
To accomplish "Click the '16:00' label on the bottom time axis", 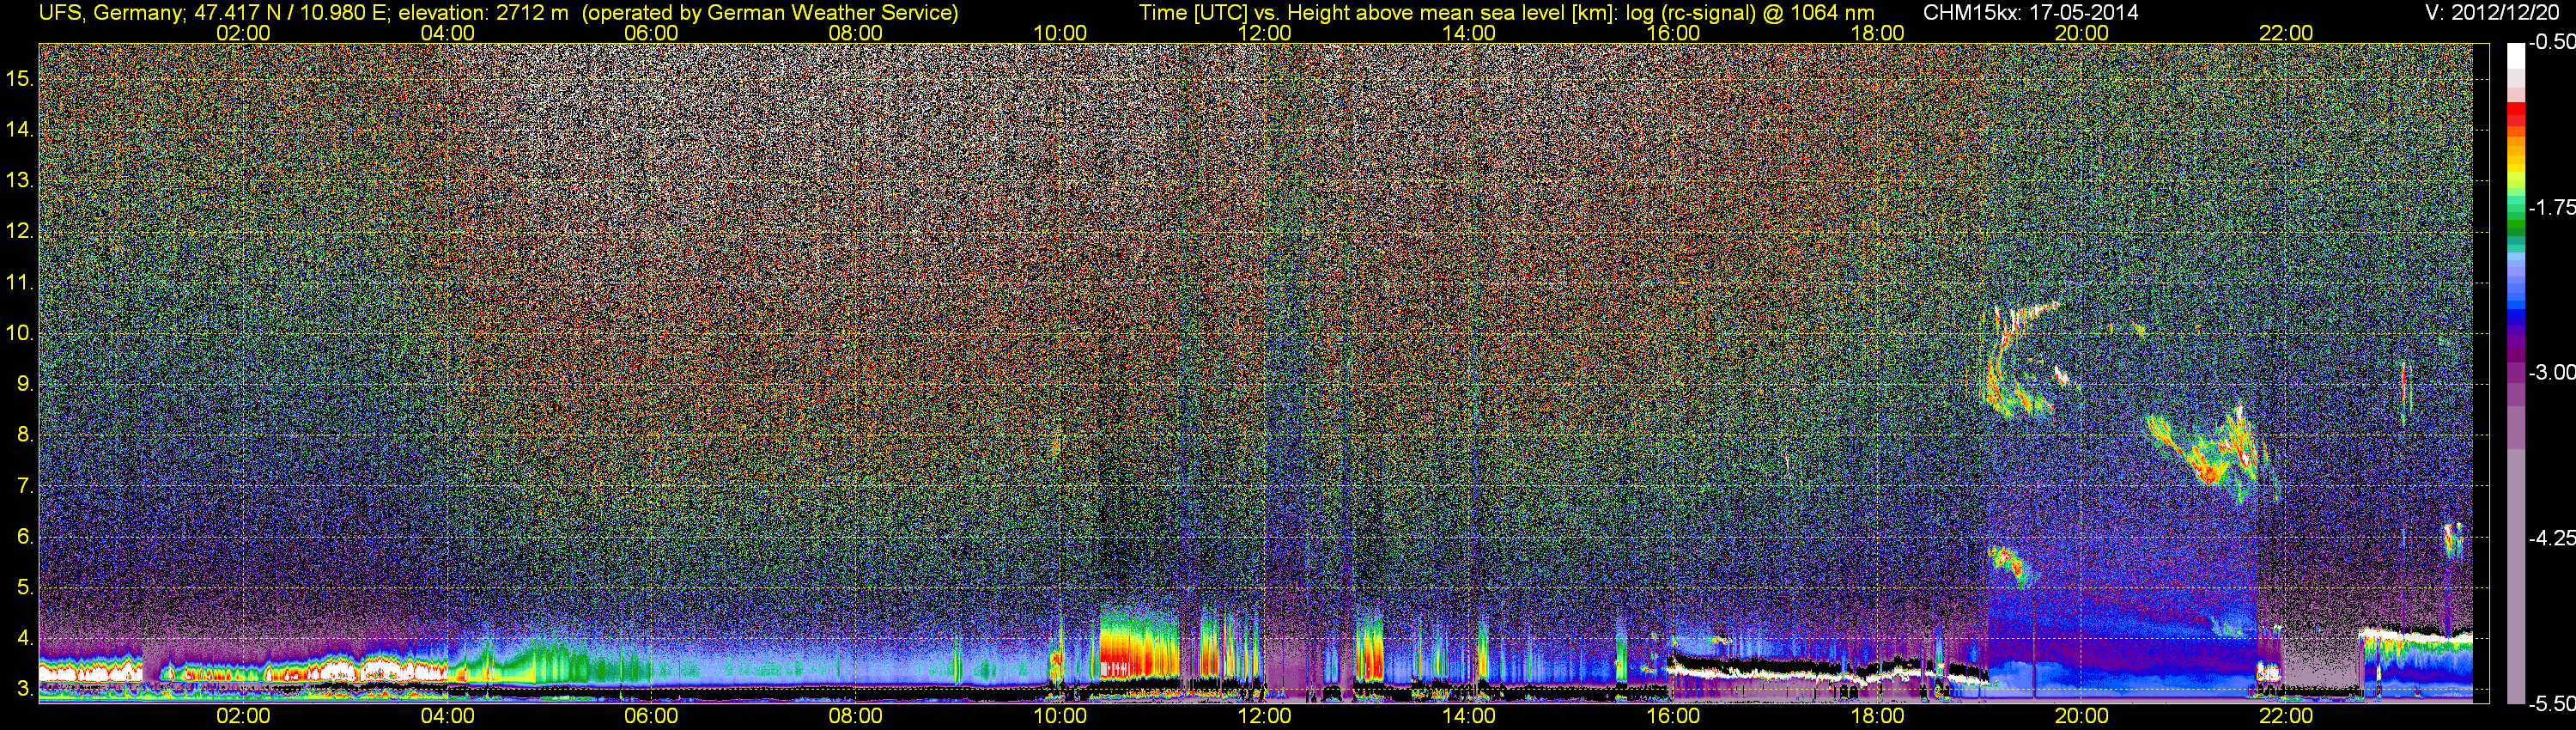I will pyautogui.click(x=1673, y=716).
